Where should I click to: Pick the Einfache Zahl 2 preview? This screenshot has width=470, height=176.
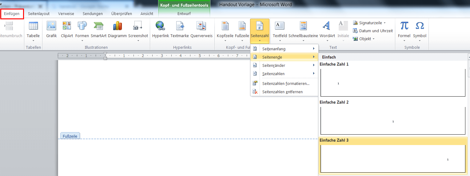pyautogui.click(x=393, y=121)
